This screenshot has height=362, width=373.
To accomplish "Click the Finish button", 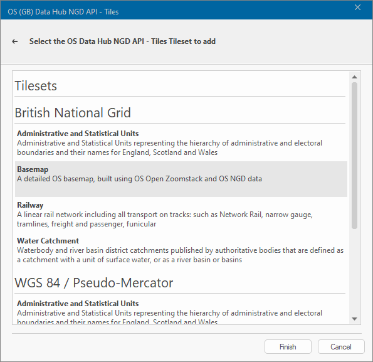I will 288,347.
